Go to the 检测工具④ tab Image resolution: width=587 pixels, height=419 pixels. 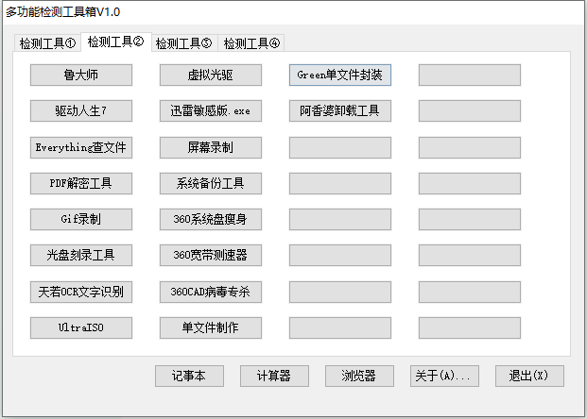(x=251, y=43)
